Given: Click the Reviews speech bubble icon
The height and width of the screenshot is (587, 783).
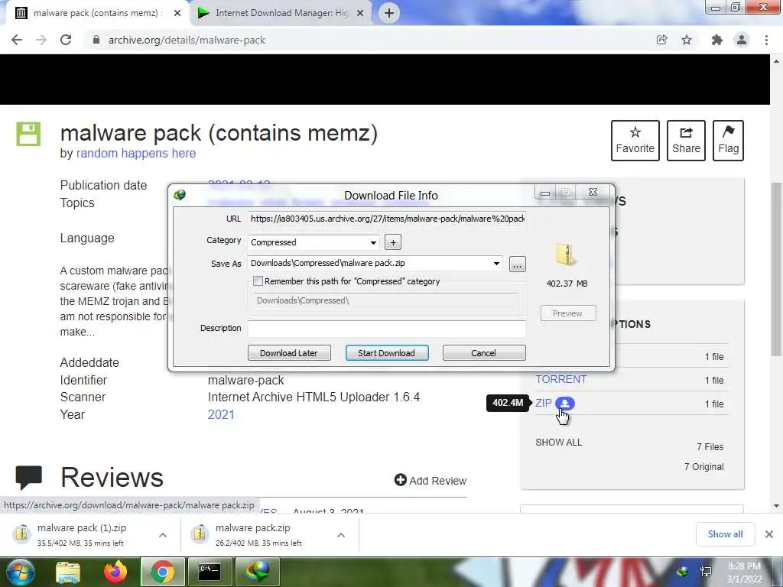Looking at the screenshot, I should [28, 477].
